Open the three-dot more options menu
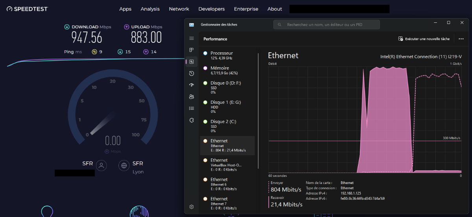This screenshot has height=217, width=472. [x=459, y=39]
